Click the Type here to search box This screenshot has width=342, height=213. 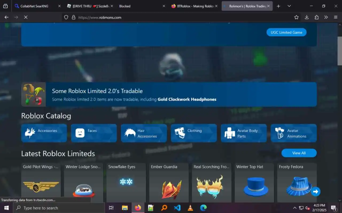(59, 208)
